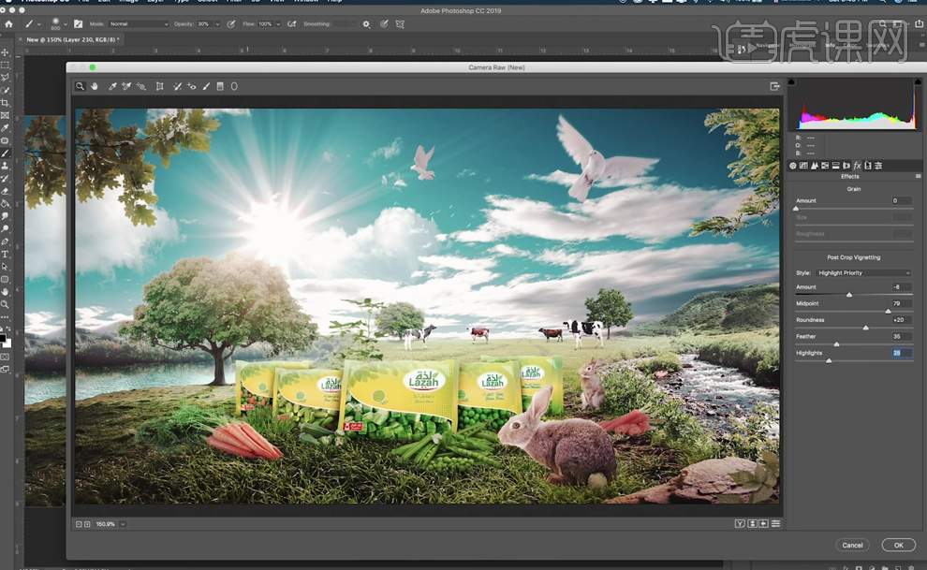Select the Targeted Adjustment tool
Screen dimensions: 927x570
pyautogui.click(x=140, y=86)
